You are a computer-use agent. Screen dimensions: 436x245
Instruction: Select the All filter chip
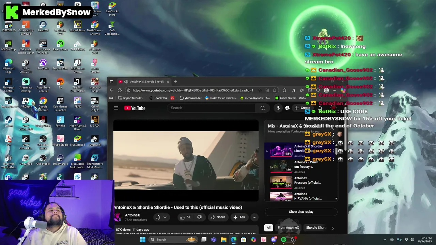(268, 228)
